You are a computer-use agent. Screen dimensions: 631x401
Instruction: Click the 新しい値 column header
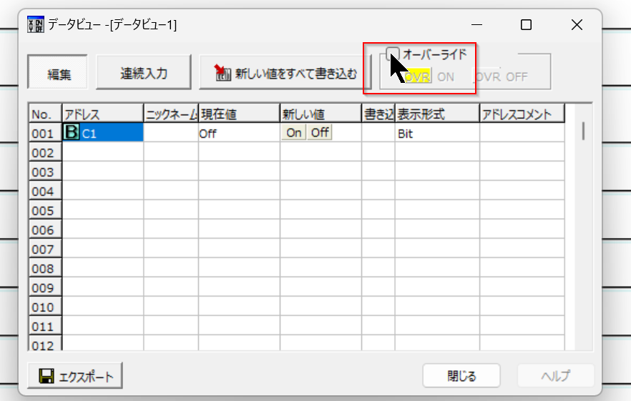point(321,114)
